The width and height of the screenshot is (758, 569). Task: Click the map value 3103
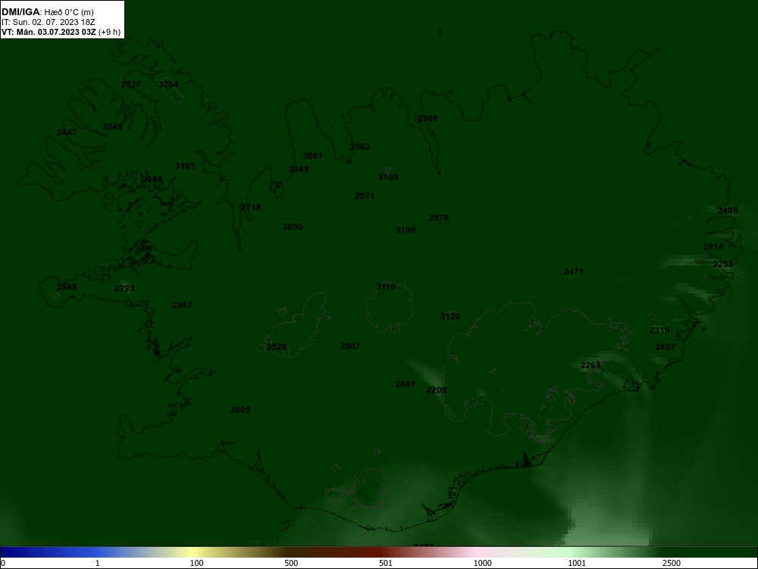[388, 177]
